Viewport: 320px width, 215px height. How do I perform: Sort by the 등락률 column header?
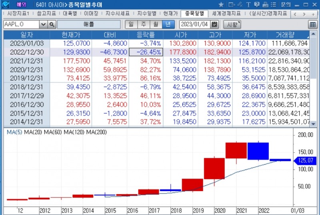(146, 35)
